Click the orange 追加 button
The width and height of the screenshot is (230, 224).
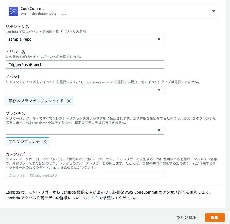coord(215,218)
